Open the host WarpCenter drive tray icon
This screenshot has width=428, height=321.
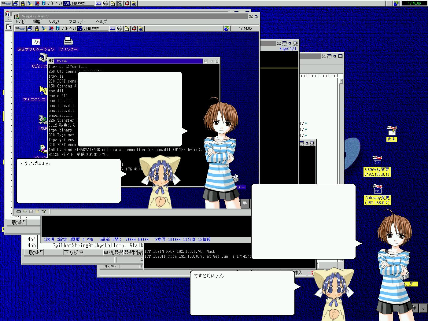pyautogui.click(x=106, y=3)
